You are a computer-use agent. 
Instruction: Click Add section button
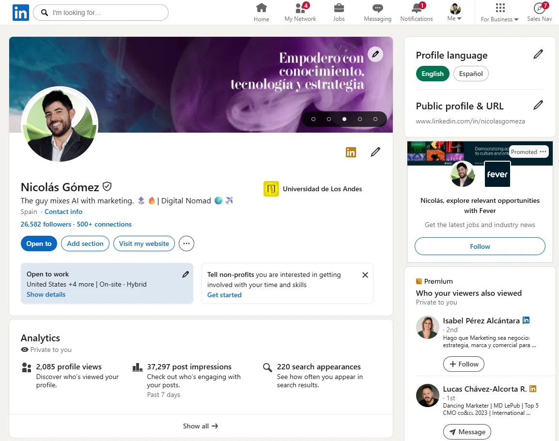tap(85, 243)
